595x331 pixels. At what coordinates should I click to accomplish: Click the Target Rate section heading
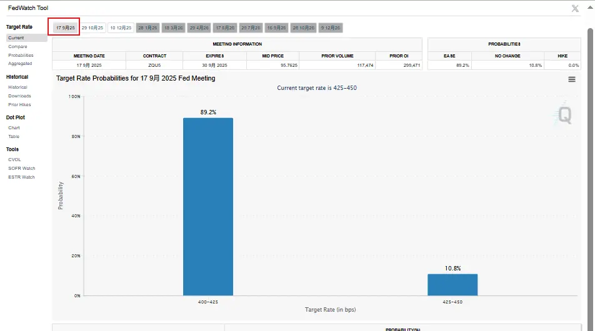(19, 27)
